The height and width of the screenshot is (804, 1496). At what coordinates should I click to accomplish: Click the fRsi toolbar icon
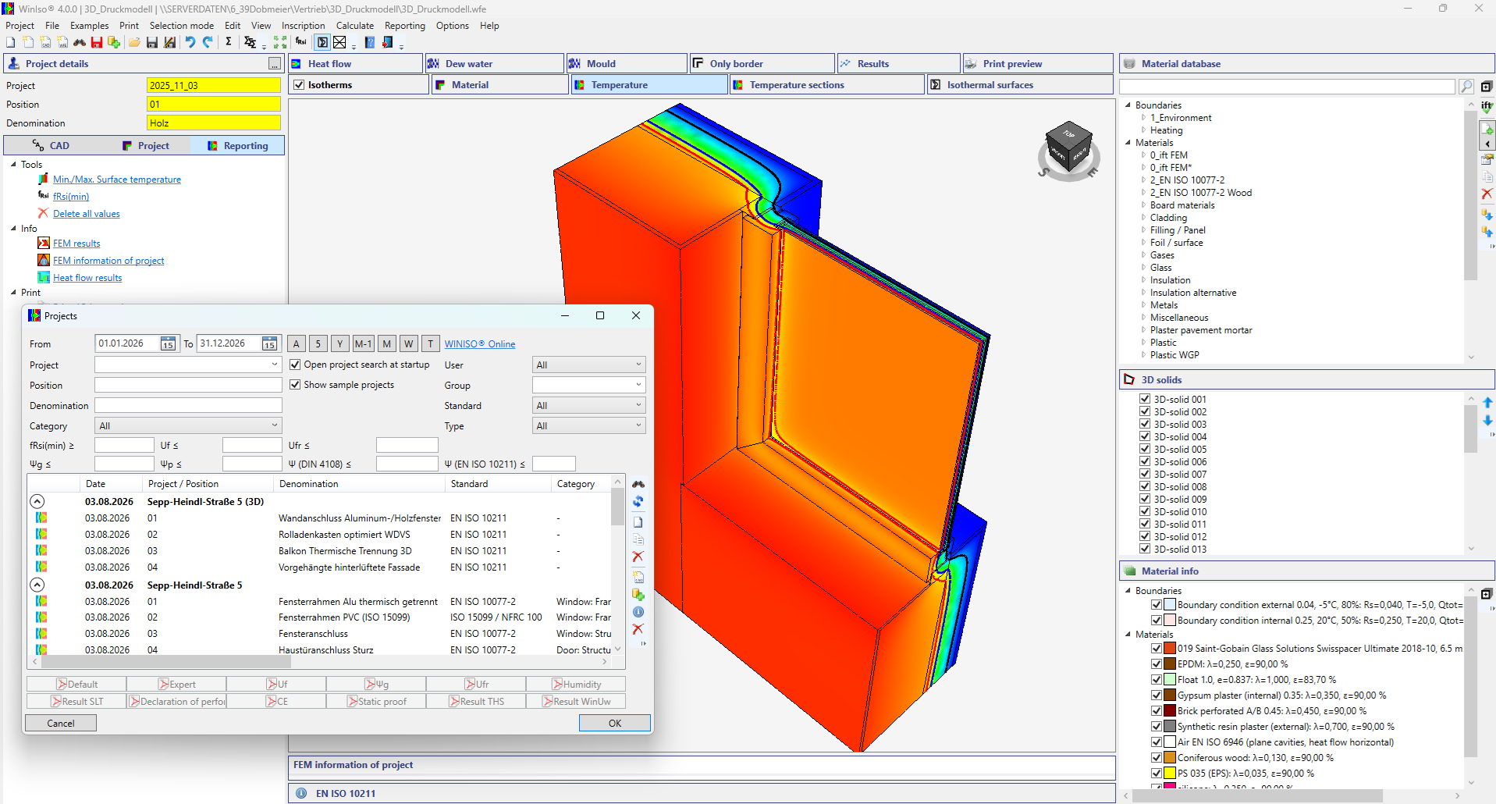[301, 42]
